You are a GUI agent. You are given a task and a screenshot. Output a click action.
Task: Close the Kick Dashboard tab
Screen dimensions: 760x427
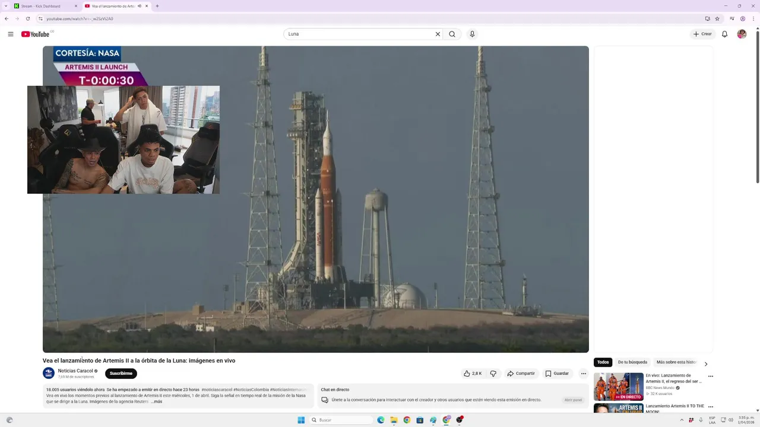76,6
